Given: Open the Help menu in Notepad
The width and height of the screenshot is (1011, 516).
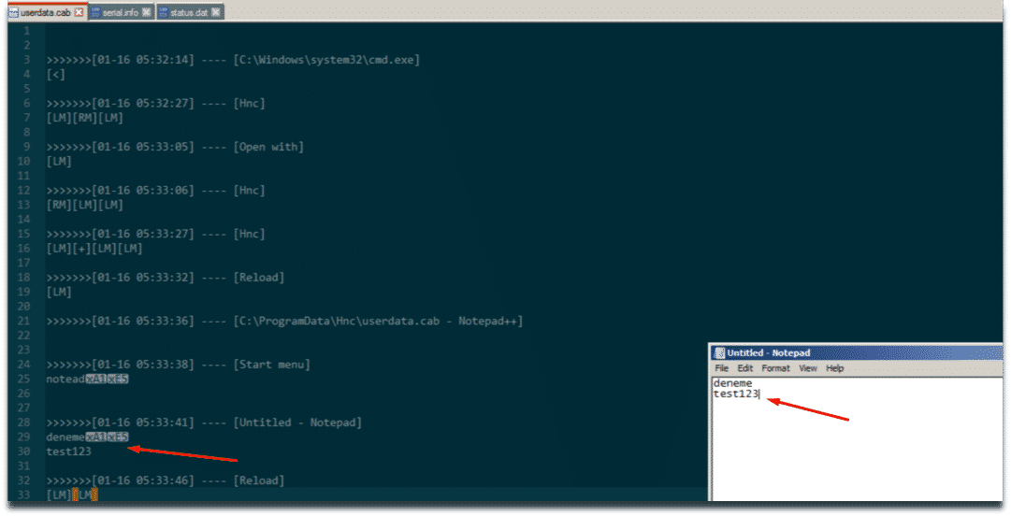Looking at the screenshot, I should point(835,368).
